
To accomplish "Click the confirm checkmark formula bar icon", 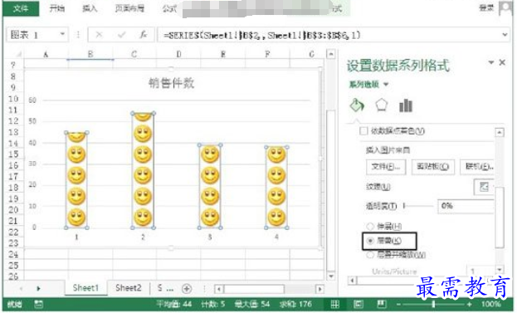I will pyautogui.click(x=122, y=35).
